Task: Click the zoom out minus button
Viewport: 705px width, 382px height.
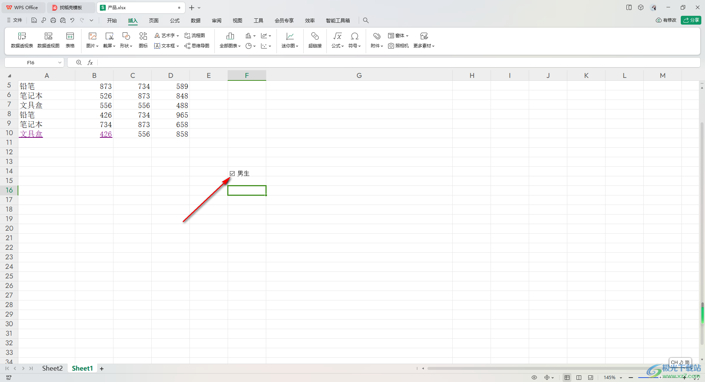Action: (x=631, y=378)
